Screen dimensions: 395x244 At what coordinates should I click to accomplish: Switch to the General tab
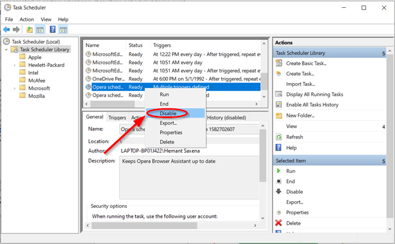tap(94, 117)
